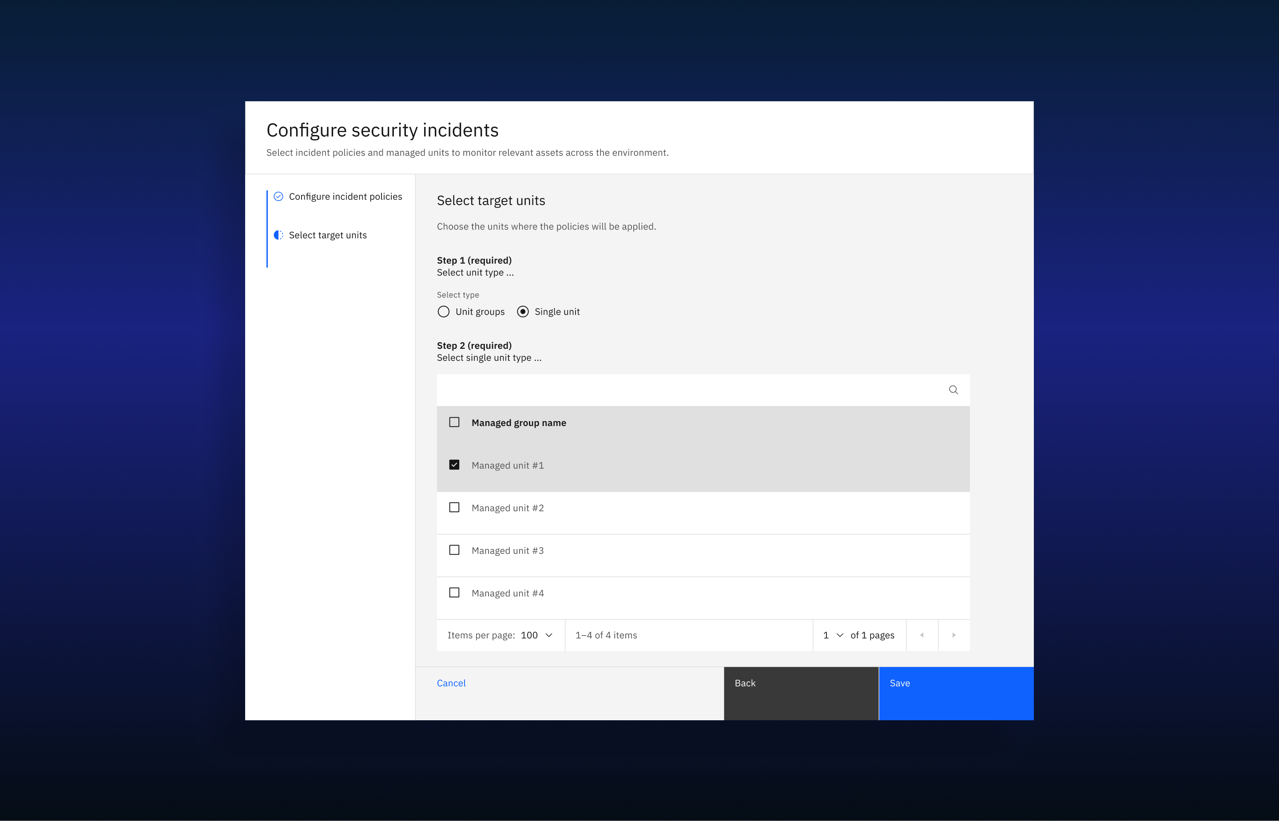Click the Managed group name column header
The image size is (1279, 821).
518,423
